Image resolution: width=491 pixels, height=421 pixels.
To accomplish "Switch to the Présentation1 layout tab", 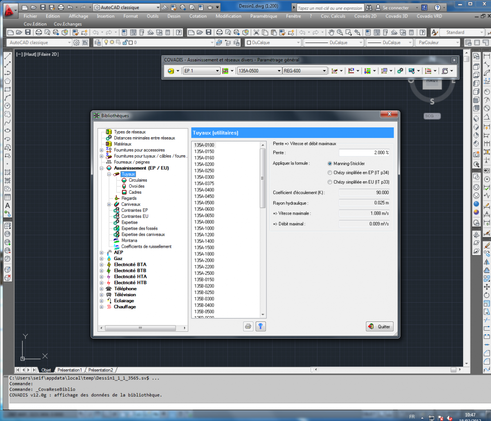I will click(x=70, y=370).
